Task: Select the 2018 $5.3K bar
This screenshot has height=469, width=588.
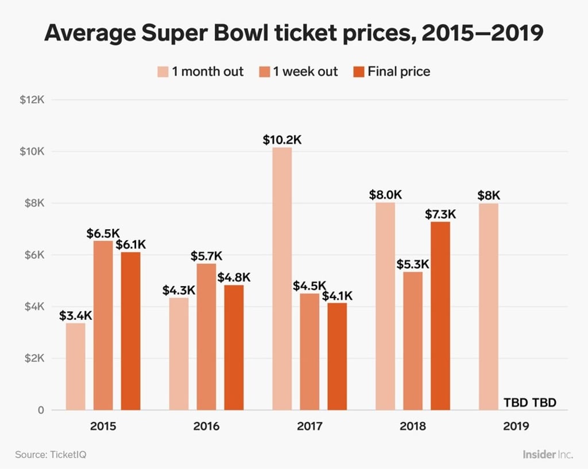Action: tap(413, 341)
